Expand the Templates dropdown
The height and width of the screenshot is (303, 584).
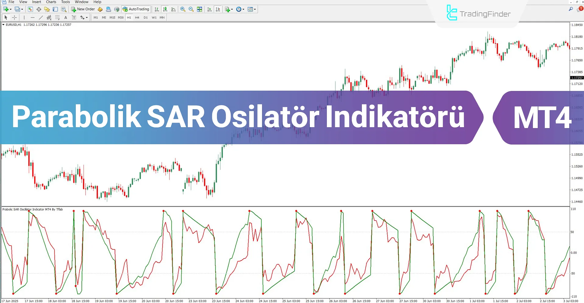tap(255, 9)
